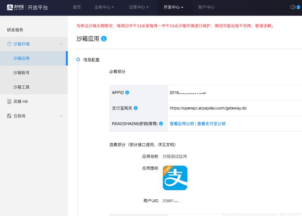This screenshot has height=216, width=302.
Task: Show info tooltip beside 沙箱应用 heading
Action: tap(104, 39)
